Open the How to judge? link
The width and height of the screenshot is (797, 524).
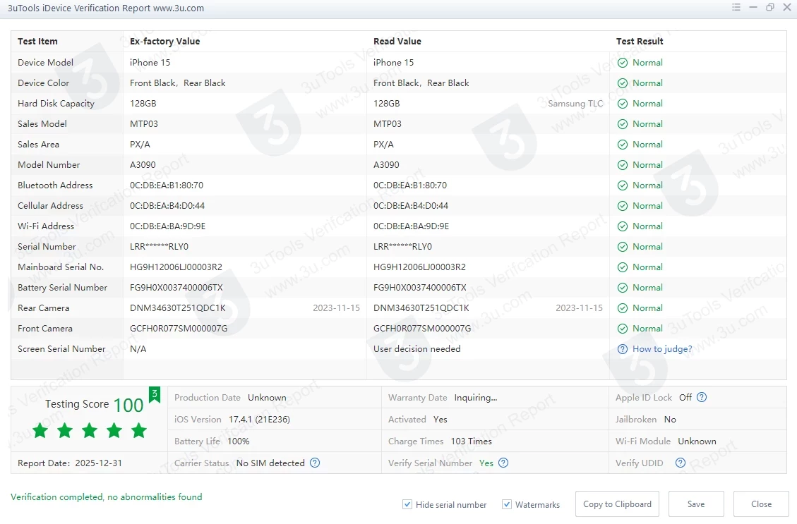point(662,349)
